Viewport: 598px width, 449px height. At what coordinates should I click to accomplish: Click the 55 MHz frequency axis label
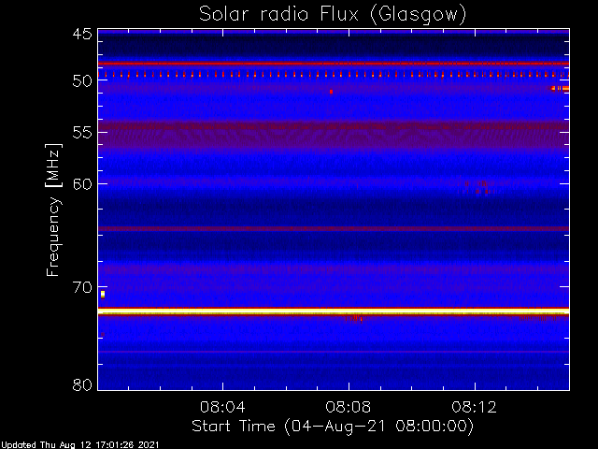[x=82, y=133]
